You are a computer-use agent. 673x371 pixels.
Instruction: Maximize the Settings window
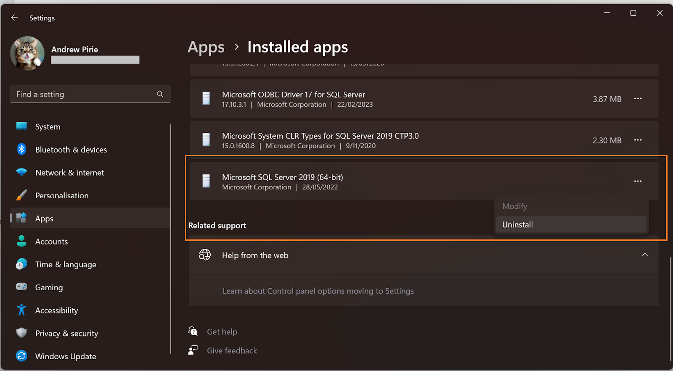click(633, 13)
